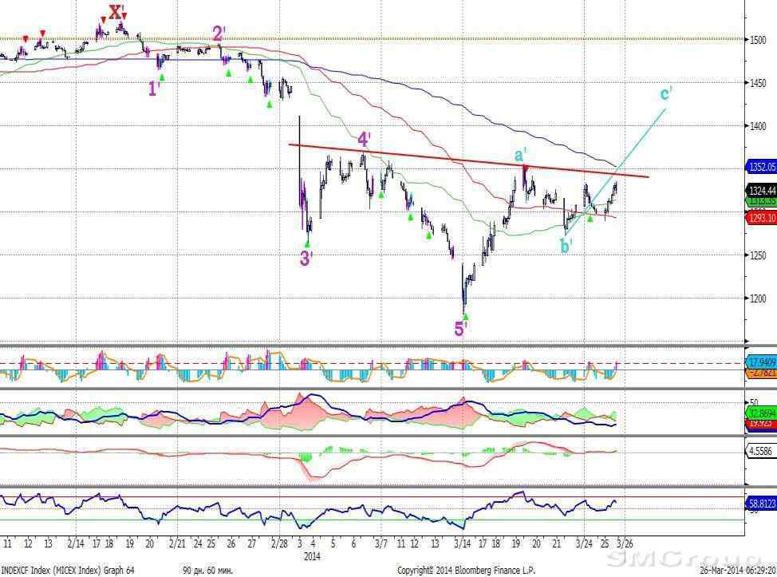Screen dimensions: 777x577
Task: Select the purple 1' wave label
Action: [155, 89]
